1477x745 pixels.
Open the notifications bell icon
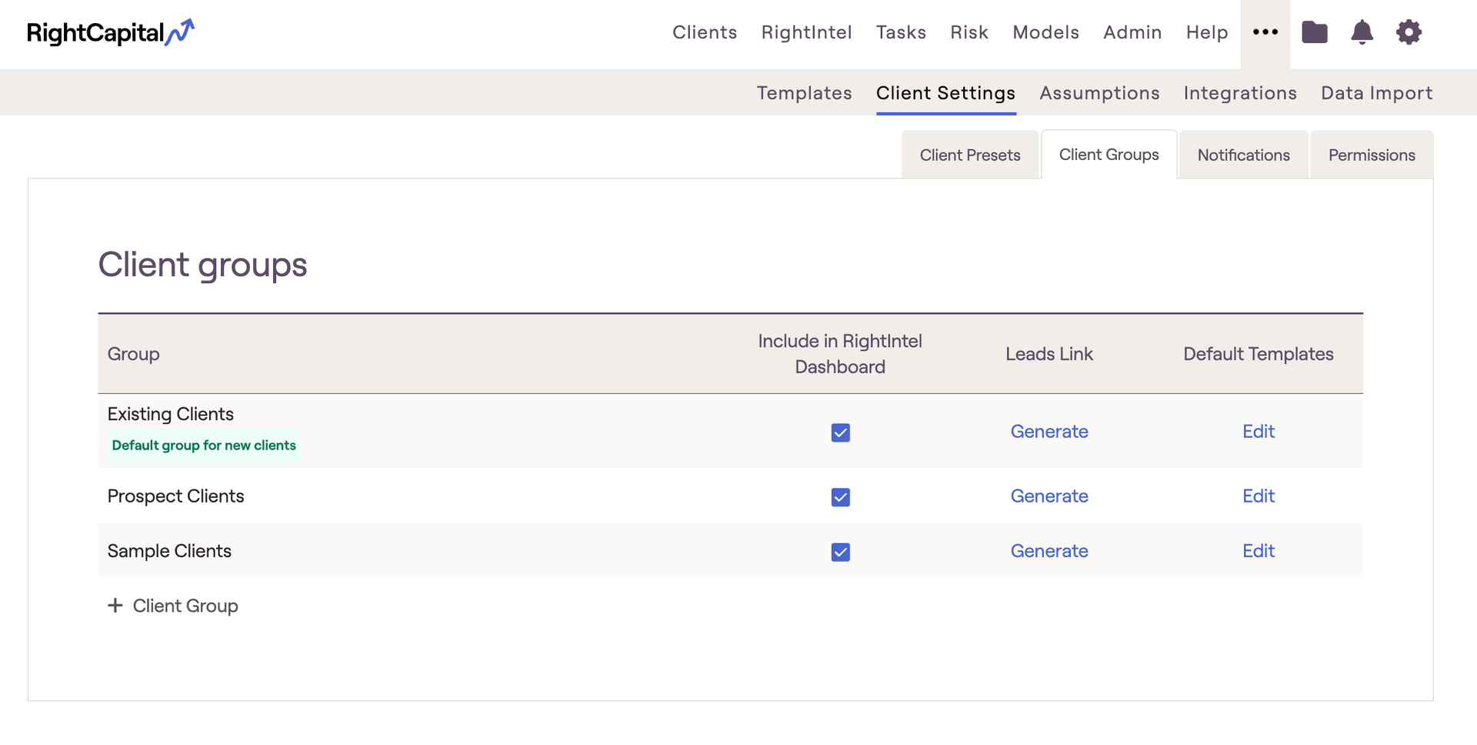tap(1362, 32)
